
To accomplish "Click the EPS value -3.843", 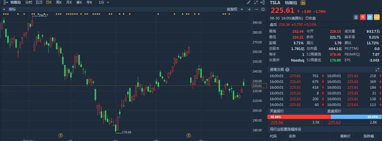I will click(375, 60).
